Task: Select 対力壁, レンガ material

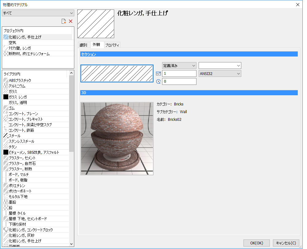Action: pos(37,48)
